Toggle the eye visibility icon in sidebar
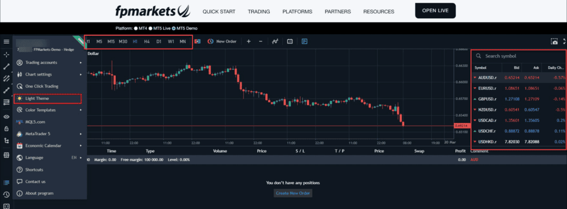The width and height of the screenshot is (567, 209). (6, 117)
